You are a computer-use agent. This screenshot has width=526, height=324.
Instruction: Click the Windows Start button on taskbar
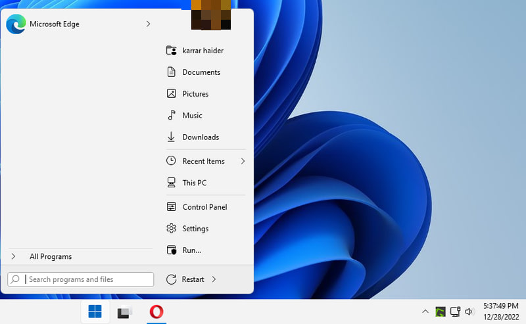[95, 312]
